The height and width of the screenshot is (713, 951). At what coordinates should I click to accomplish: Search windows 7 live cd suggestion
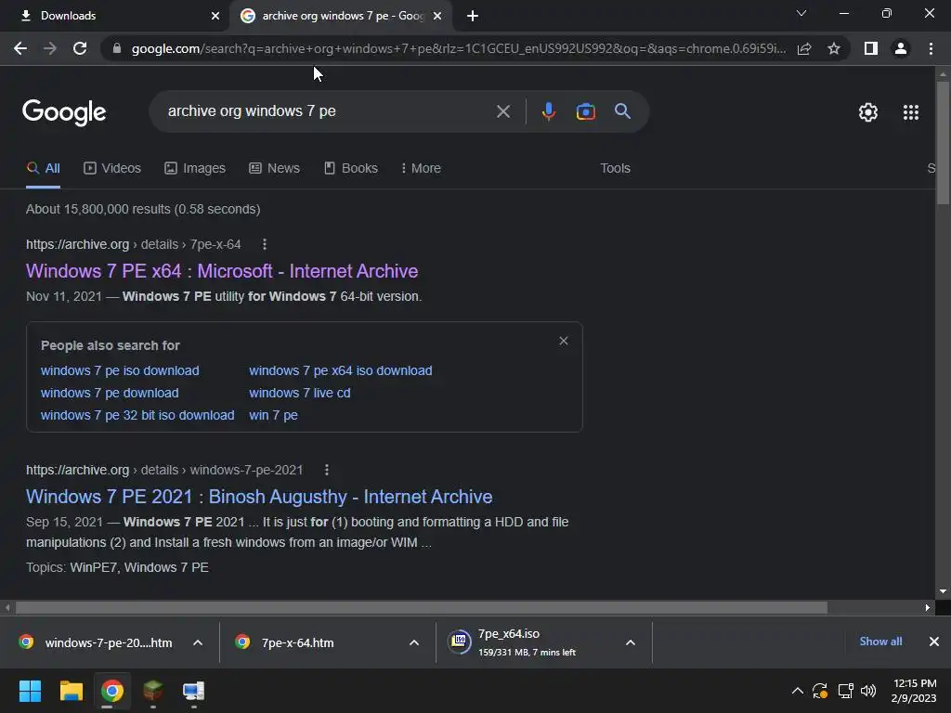click(x=300, y=393)
